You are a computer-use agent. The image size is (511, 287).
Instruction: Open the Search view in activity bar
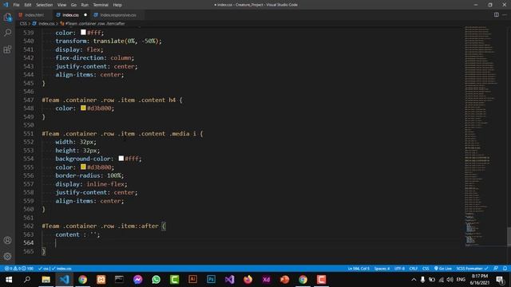7,33
